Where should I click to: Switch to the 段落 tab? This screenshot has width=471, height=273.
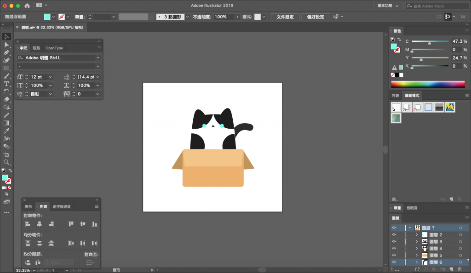[36, 48]
